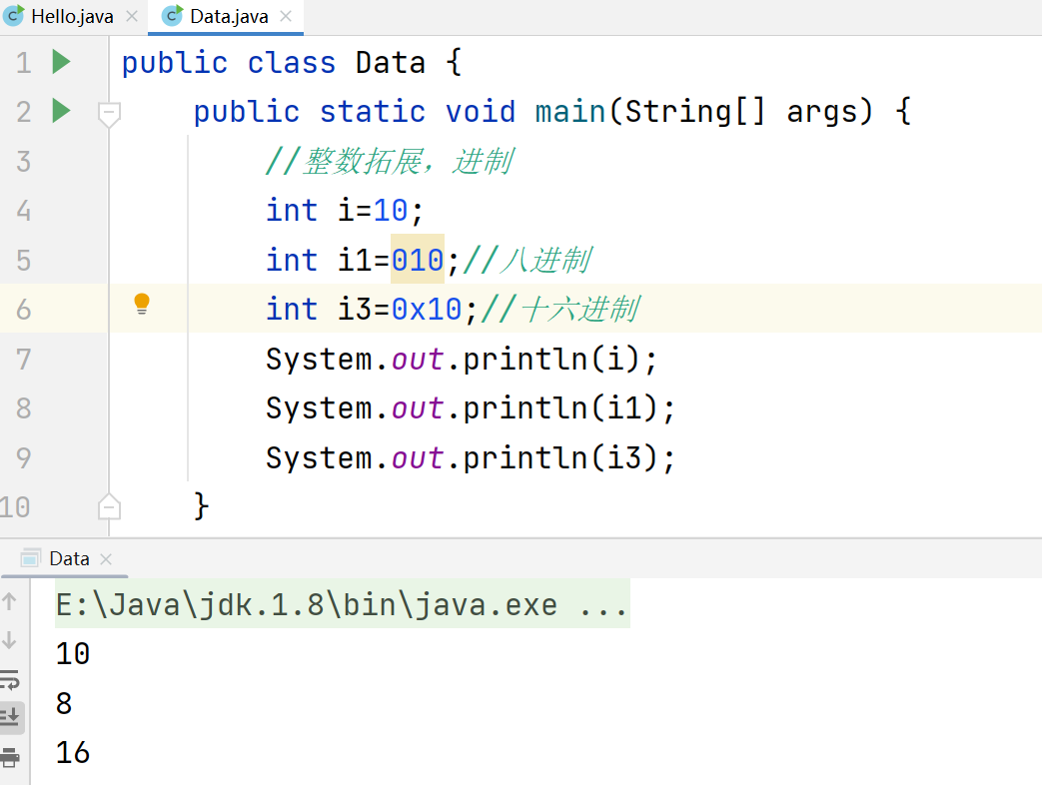The height and width of the screenshot is (785, 1042).
Task: Click the class name 'Data' on line 1
Action: (x=390, y=63)
